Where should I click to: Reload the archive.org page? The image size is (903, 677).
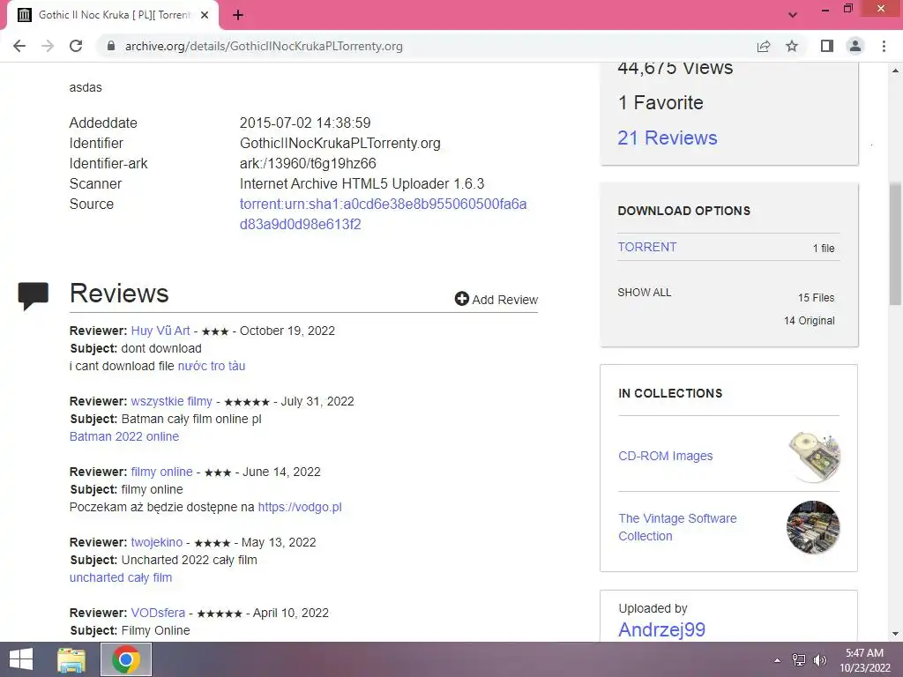(x=76, y=46)
